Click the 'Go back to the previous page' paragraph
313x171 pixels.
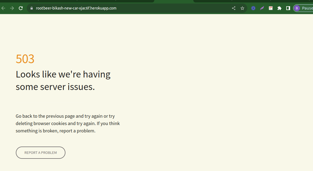coord(68,123)
